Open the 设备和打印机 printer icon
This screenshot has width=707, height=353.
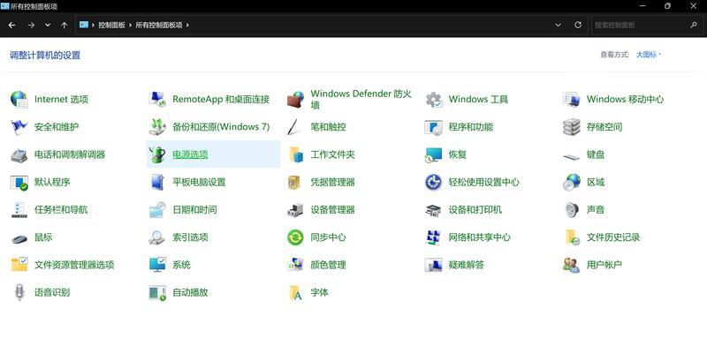(434, 210)
